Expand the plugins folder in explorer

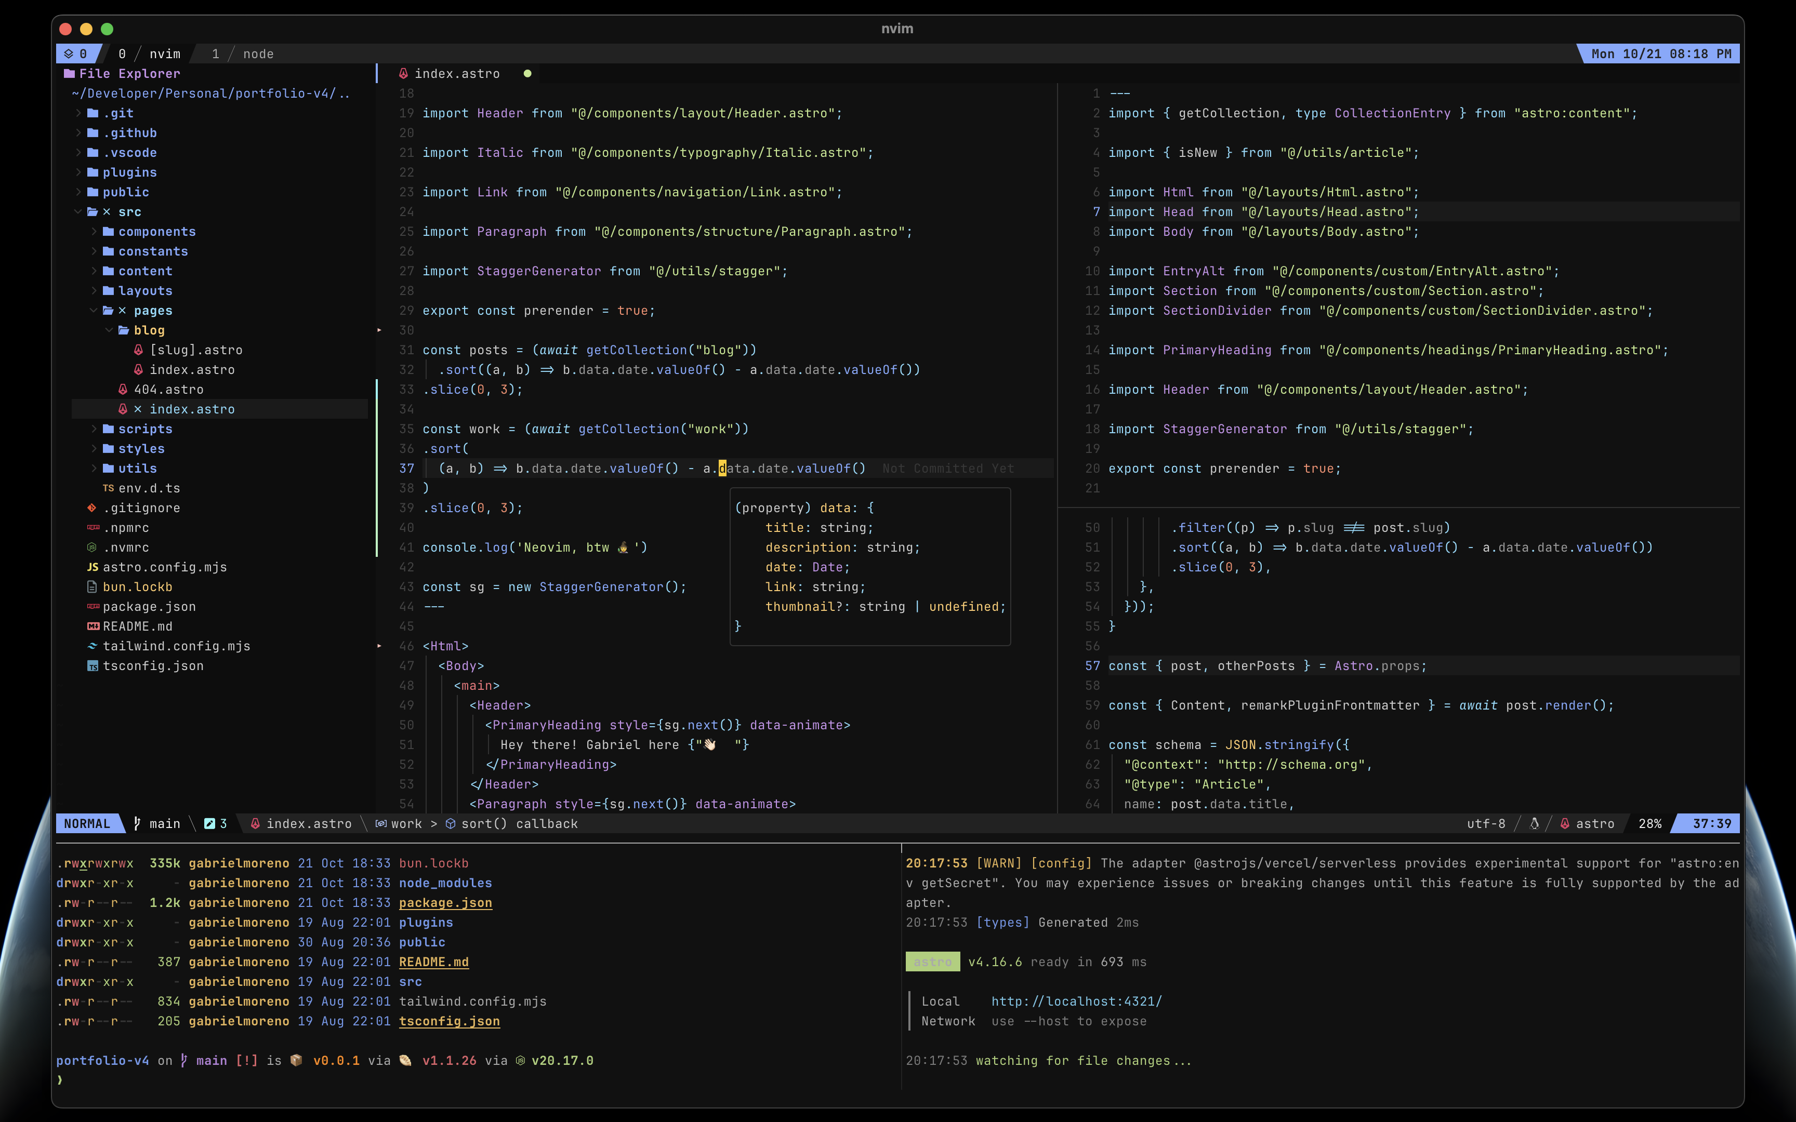(x=78, y=171)
